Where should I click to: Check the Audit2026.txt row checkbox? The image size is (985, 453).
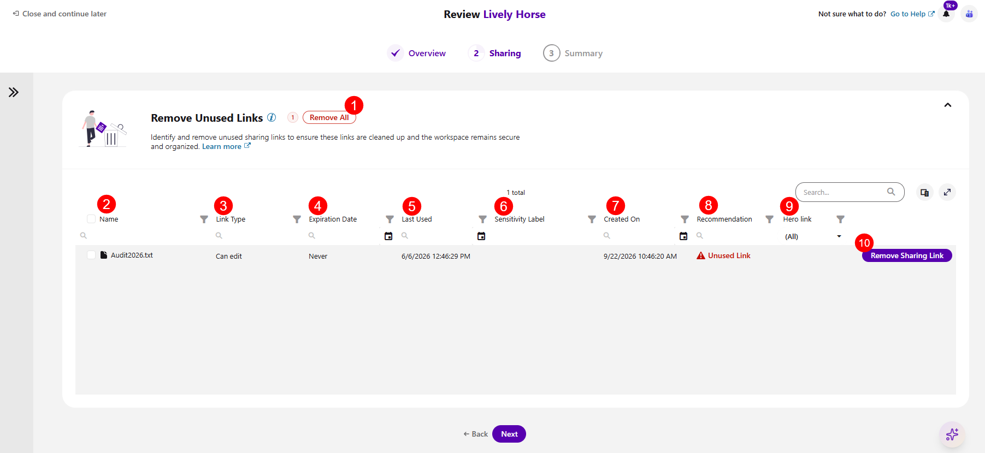coord(91,255)
